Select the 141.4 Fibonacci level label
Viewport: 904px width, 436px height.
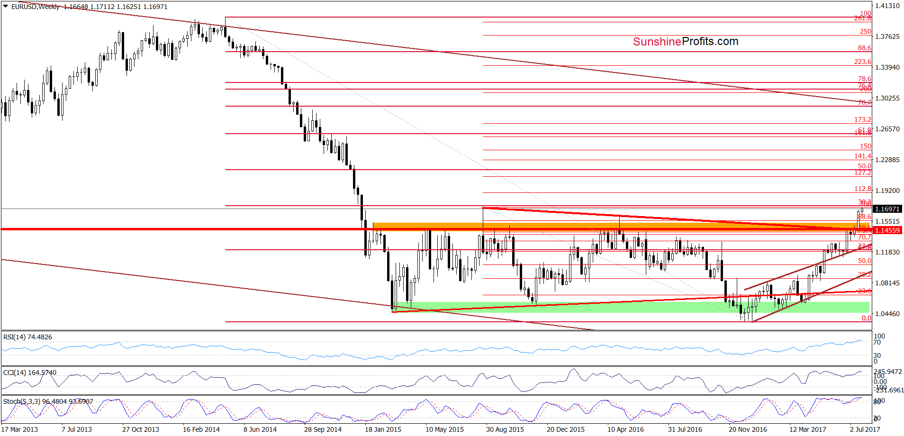click(x=863, y=156)
